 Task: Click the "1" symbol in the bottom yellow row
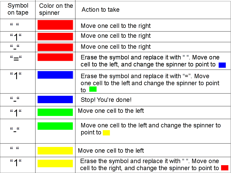pos(16,163)
